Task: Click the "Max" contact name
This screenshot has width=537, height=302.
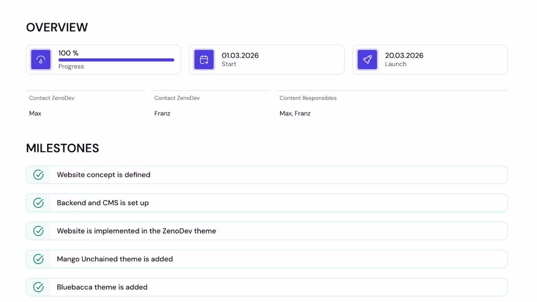Action: pyautogui.click(x=35, y=113)
